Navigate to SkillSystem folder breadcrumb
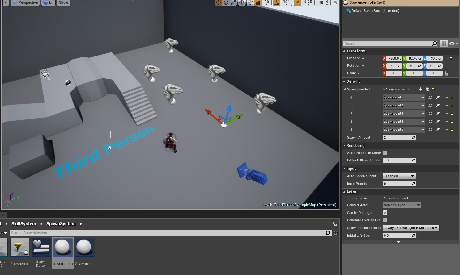The width and height of the screenshot is (460, 275). pos(24,224)
